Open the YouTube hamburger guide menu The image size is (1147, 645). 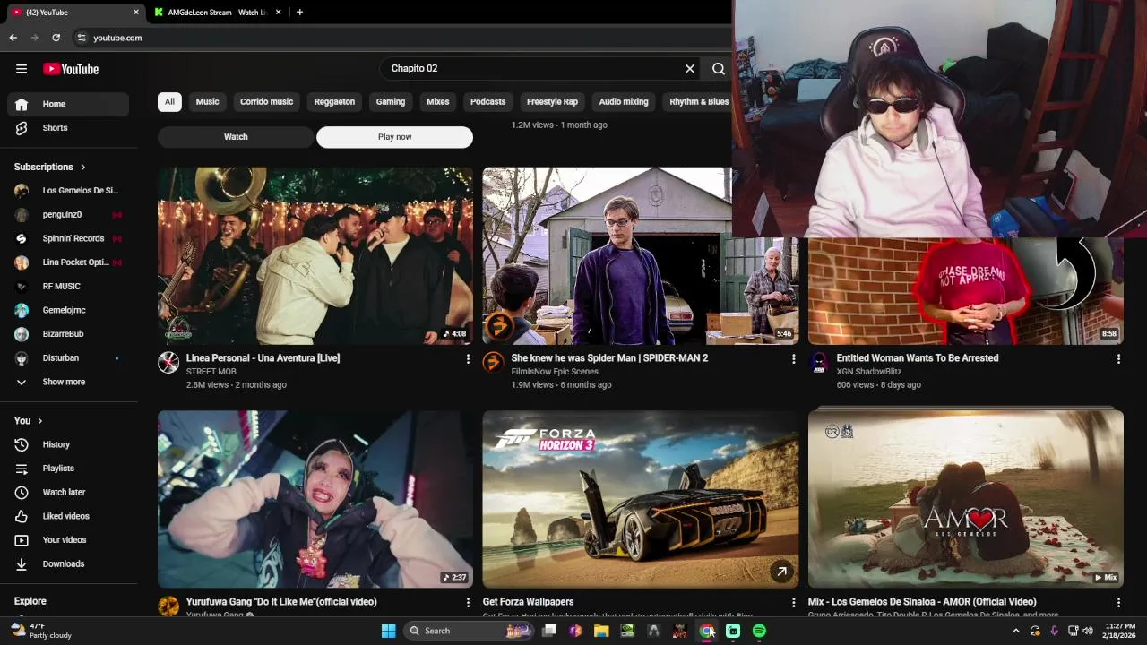[x=22, y=69]
